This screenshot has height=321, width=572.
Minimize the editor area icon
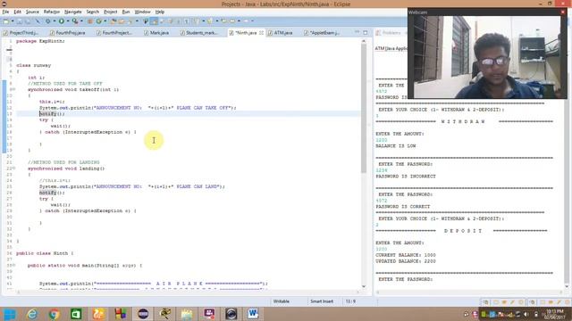357,32
